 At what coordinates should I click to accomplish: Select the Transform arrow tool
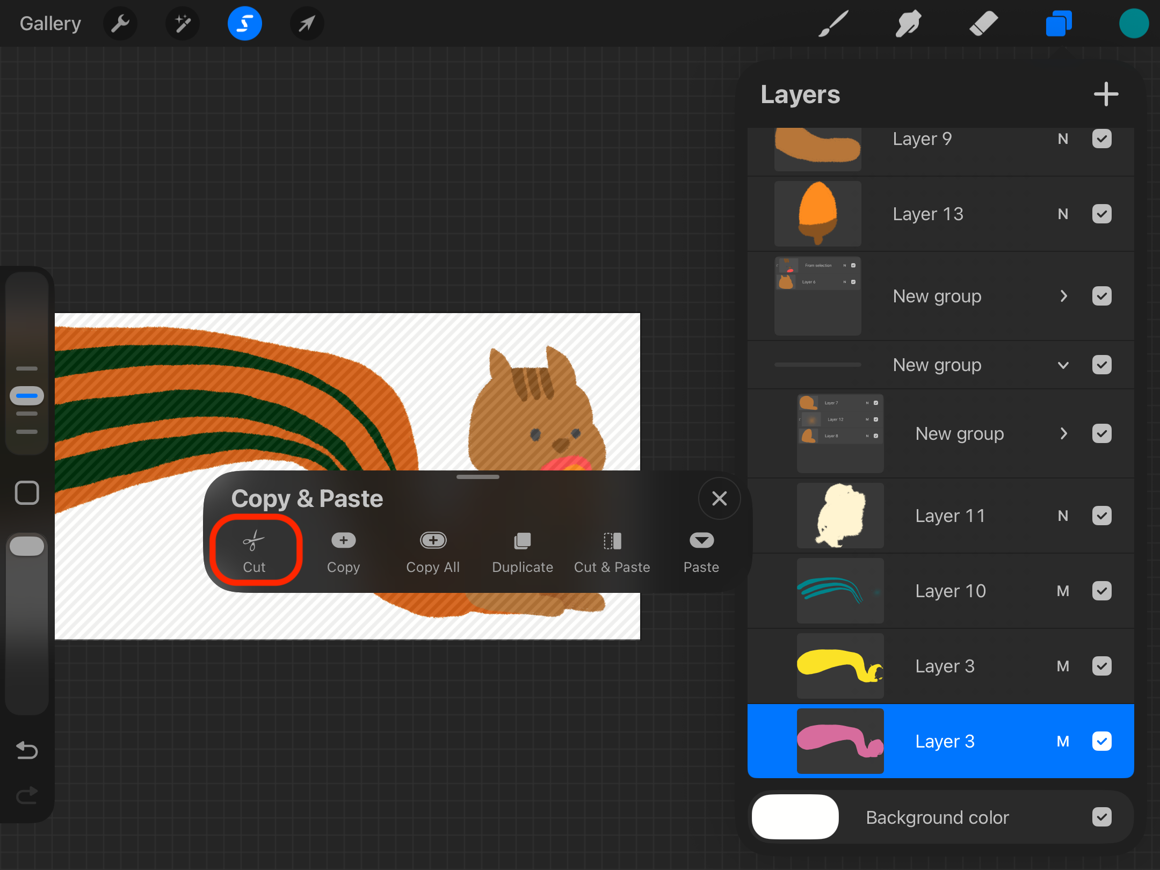(307, 24)
